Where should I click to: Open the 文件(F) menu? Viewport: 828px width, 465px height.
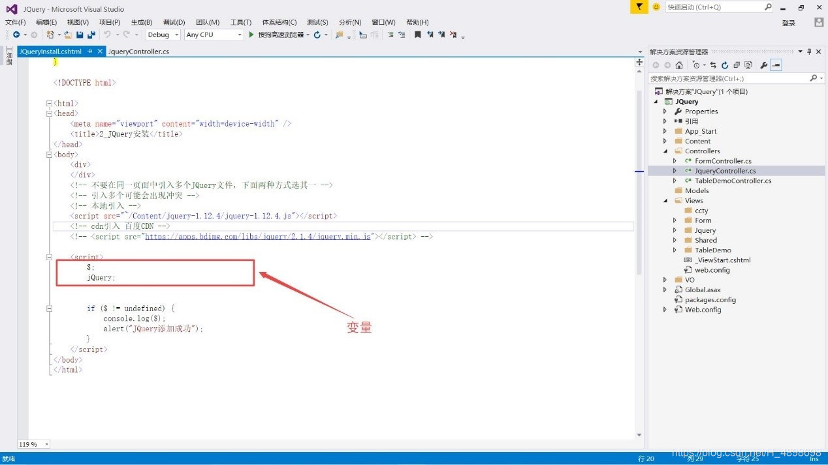[16, 22]
